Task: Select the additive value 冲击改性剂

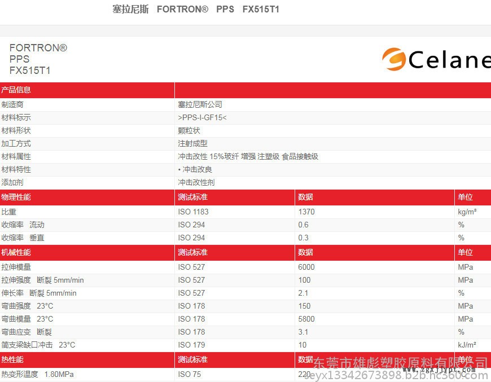Action: pos(196,182)
